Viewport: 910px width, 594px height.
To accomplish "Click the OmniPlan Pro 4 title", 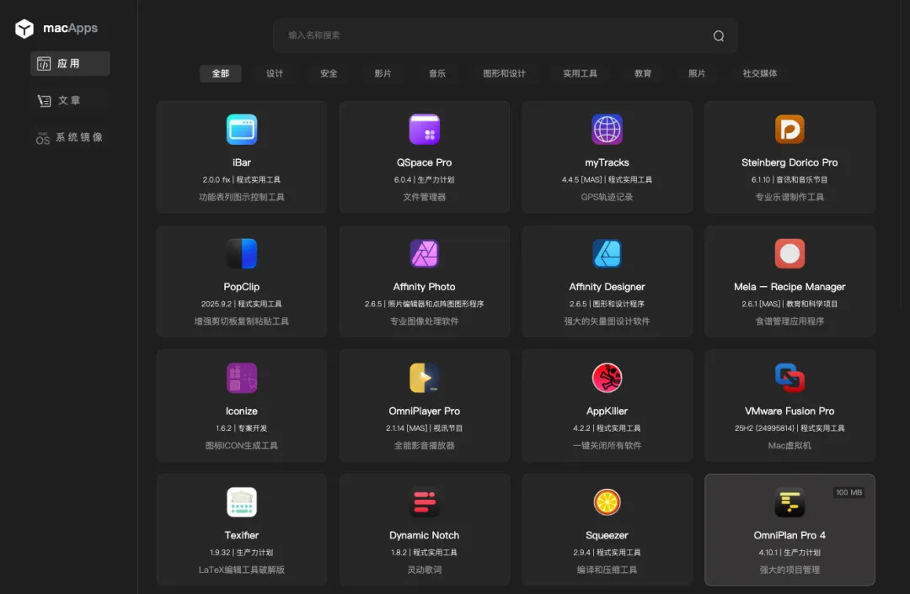I will (x=790, y=535).
